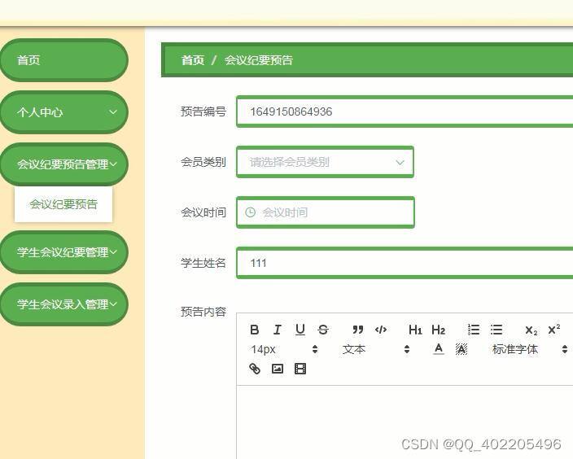Open the text background color picker
Screen dimensions: 573x459
461,349
